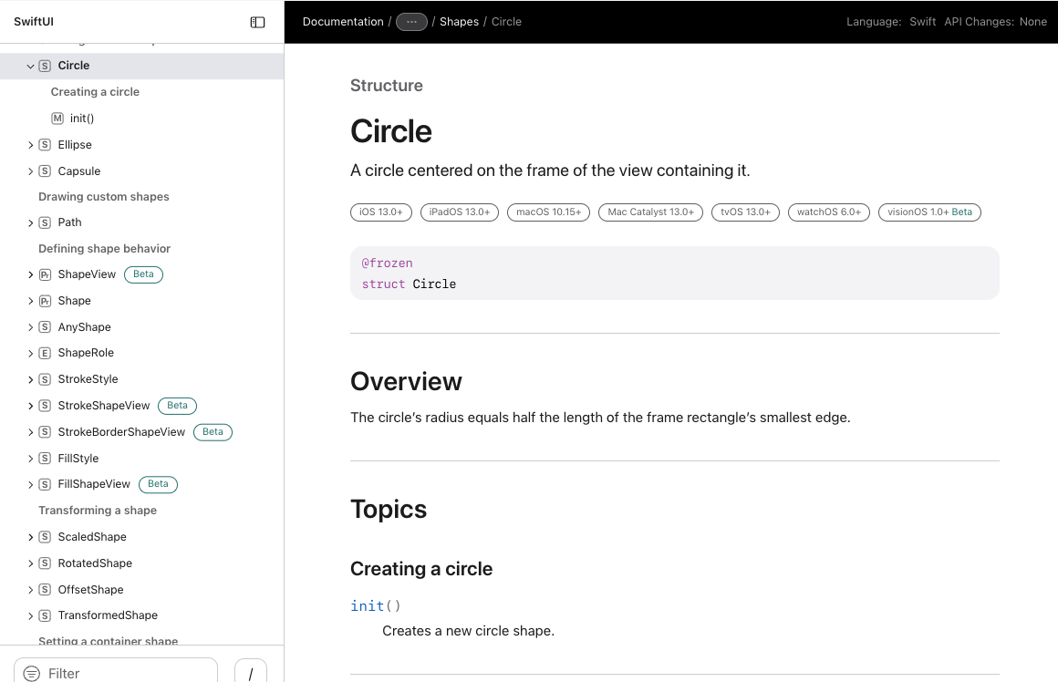The height and width of the screenshot is (682, 1058).
Task: Expand the FillStyle tree item
Action: point(30,458)
